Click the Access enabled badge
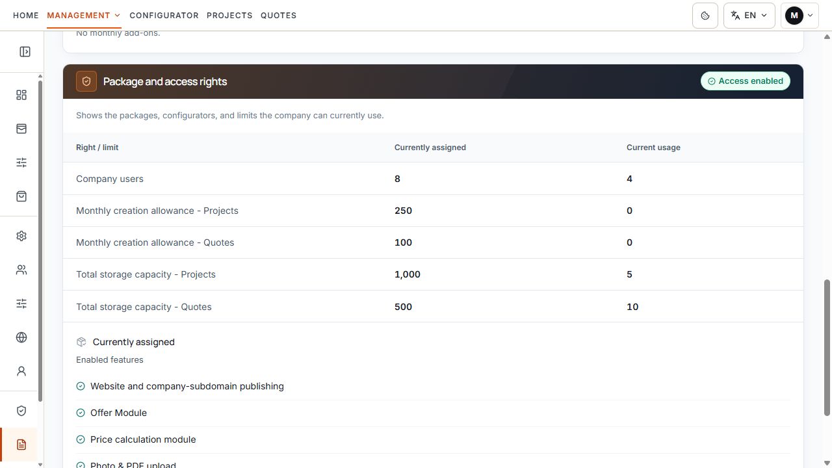Image resolution: width=832 pixels, height=468 pixels. [746, 81]
